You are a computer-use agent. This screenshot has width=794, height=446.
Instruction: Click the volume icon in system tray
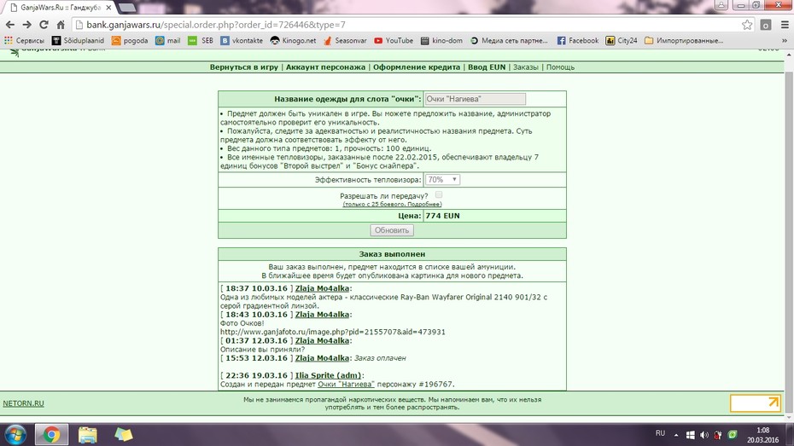click(x=704, y=434)
